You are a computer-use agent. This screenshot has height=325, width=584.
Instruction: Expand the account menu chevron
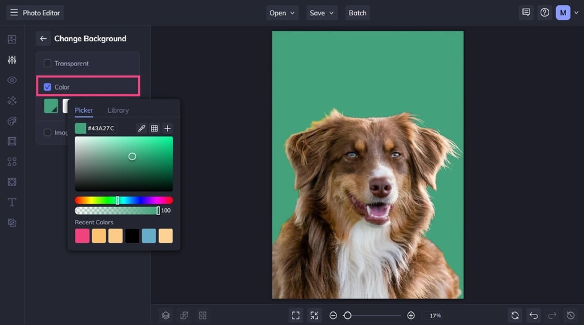pos(576,12)
